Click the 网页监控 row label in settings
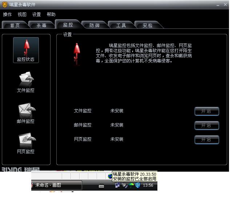The image size is (241, 199). (x=83, y=139)
